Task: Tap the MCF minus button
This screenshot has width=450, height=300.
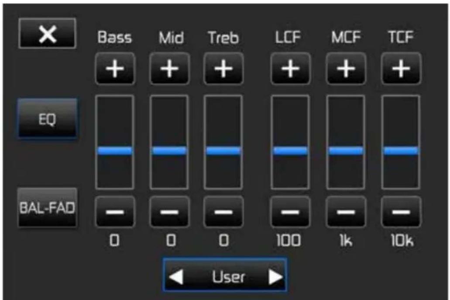Action: pyautogui.click(x=346, y=212)
